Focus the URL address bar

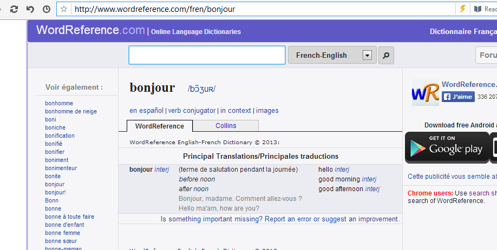(x=263, y=9)
